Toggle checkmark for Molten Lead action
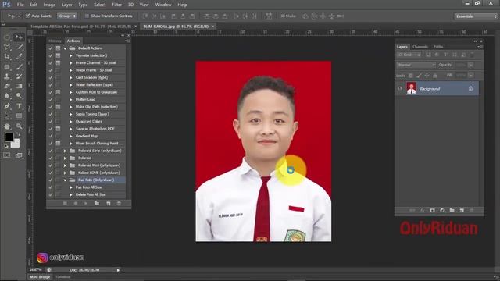500x281 pixels. coord(50,99)
